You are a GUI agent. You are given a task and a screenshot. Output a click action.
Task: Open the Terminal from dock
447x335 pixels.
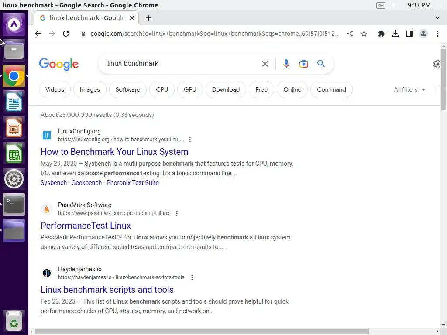click(14, 205)
